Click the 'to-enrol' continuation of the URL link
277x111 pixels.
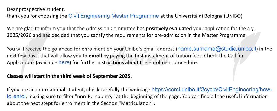click(16, 97)
